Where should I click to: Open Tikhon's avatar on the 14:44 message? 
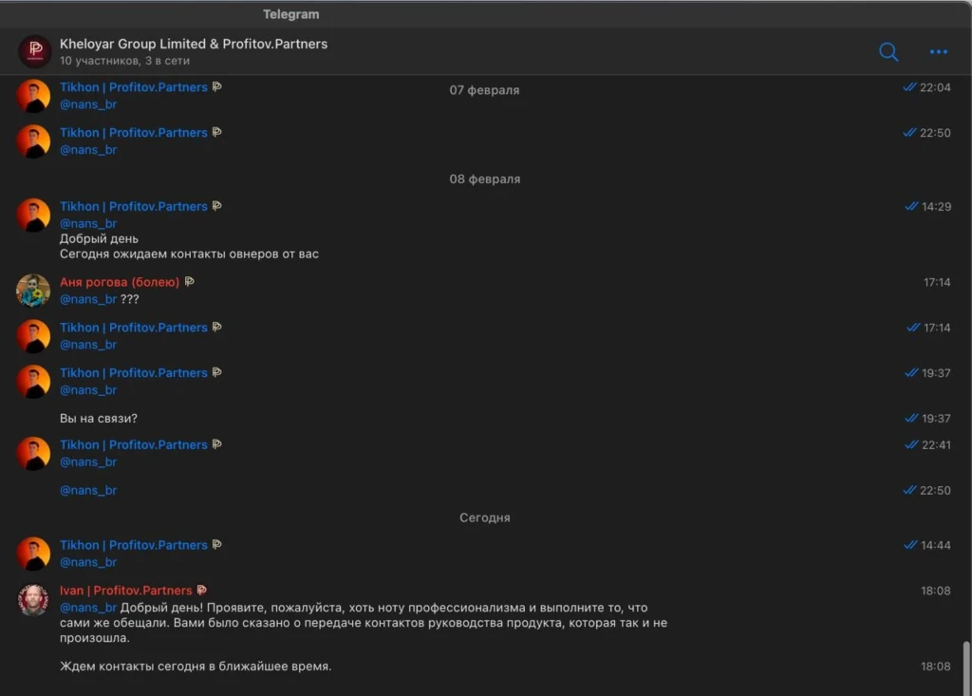tap(33, 554)
